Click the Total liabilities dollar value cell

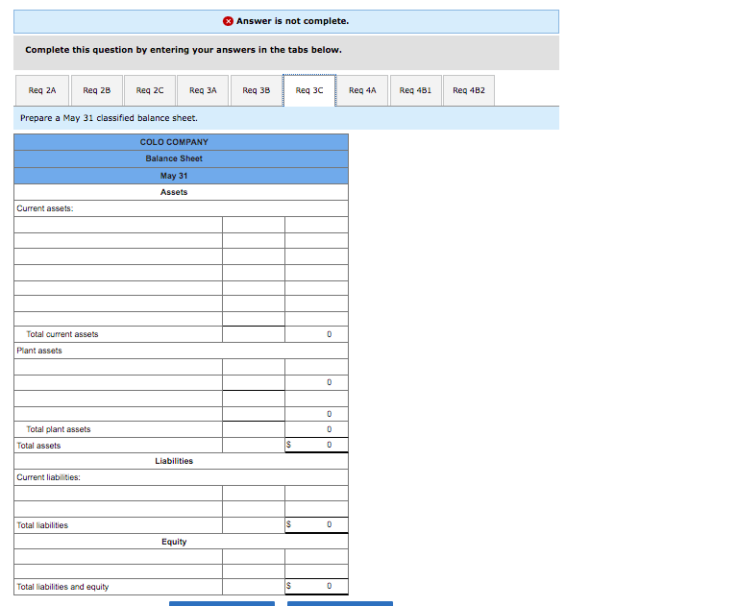pyautogui.click(x=317, y=525)
